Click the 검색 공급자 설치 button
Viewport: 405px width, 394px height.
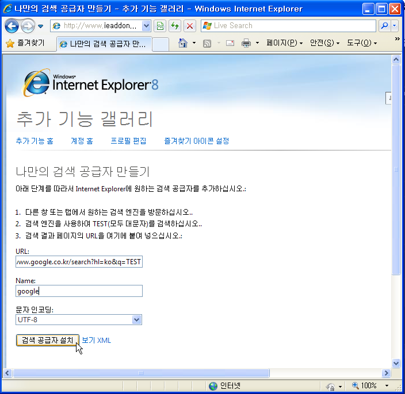tap(48, 341)
